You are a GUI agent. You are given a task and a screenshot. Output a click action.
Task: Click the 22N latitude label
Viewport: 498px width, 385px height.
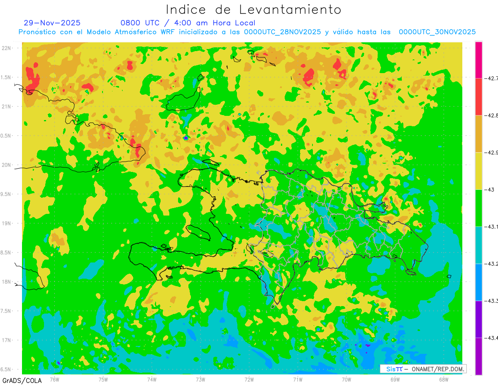pos(7,48)
